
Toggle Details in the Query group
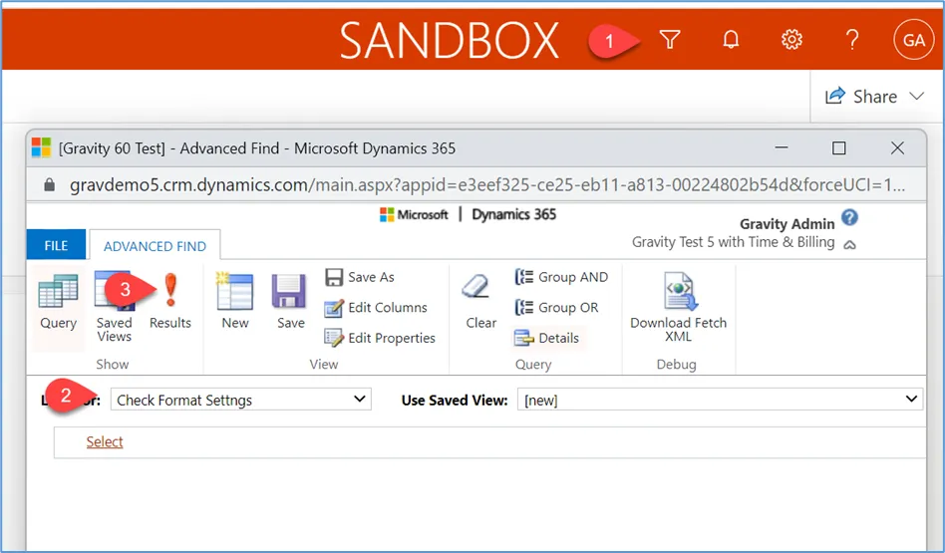click(547, 338)
